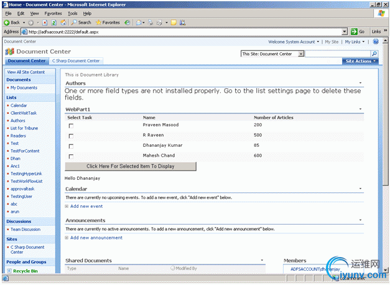Open the Edit menu
The width and height of the screenshot is (390, 285).
21,14
